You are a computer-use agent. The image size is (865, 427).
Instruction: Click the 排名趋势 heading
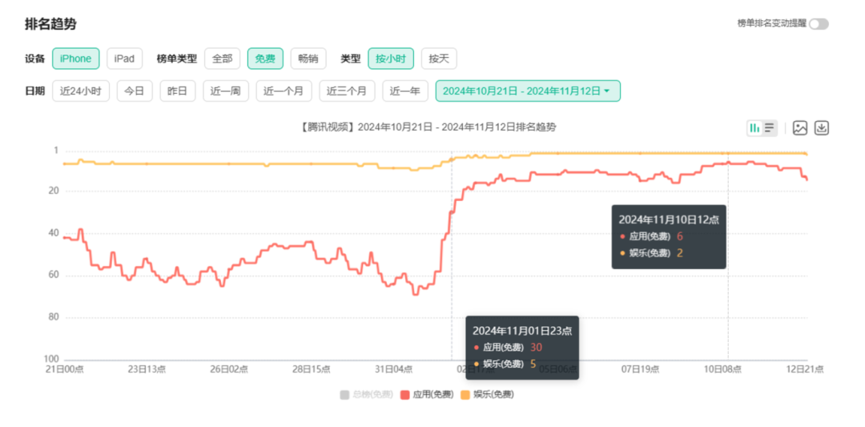pyautogui.click(x=50, y=24)
